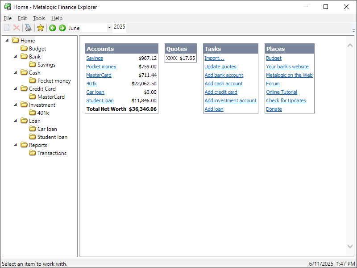Image resolution: width=357 pixels, height=268 pixels.
Task: Go to previous month with green back arrow
Action: pyautogui.click(x=52, y=28)
